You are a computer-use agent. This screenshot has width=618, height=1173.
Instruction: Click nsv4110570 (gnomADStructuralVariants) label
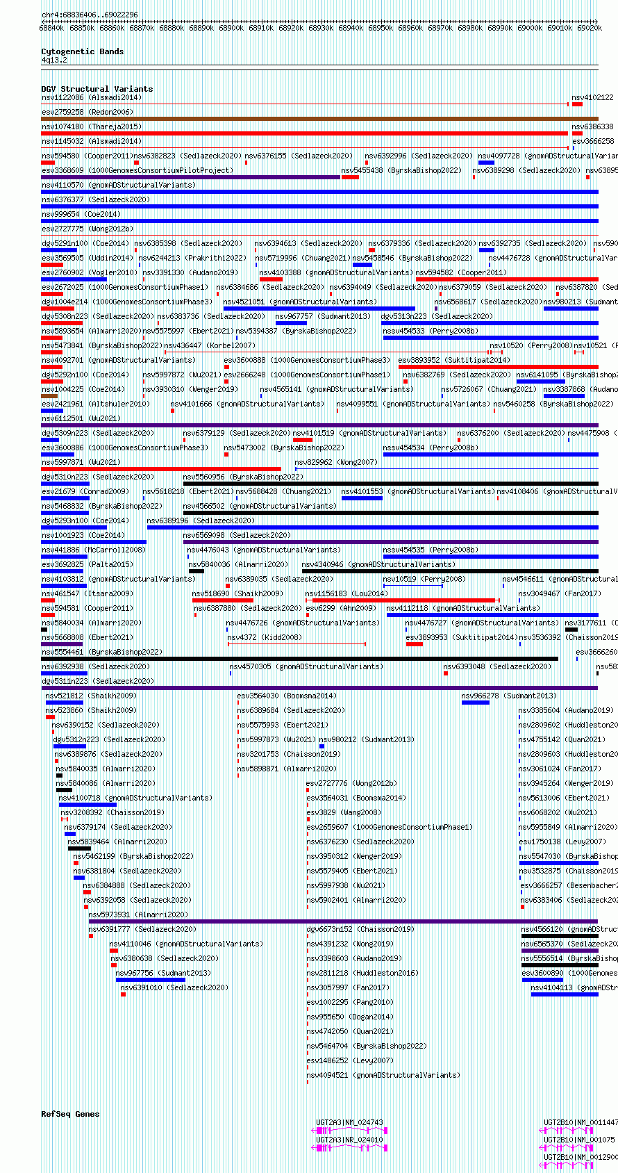point(119,185)
